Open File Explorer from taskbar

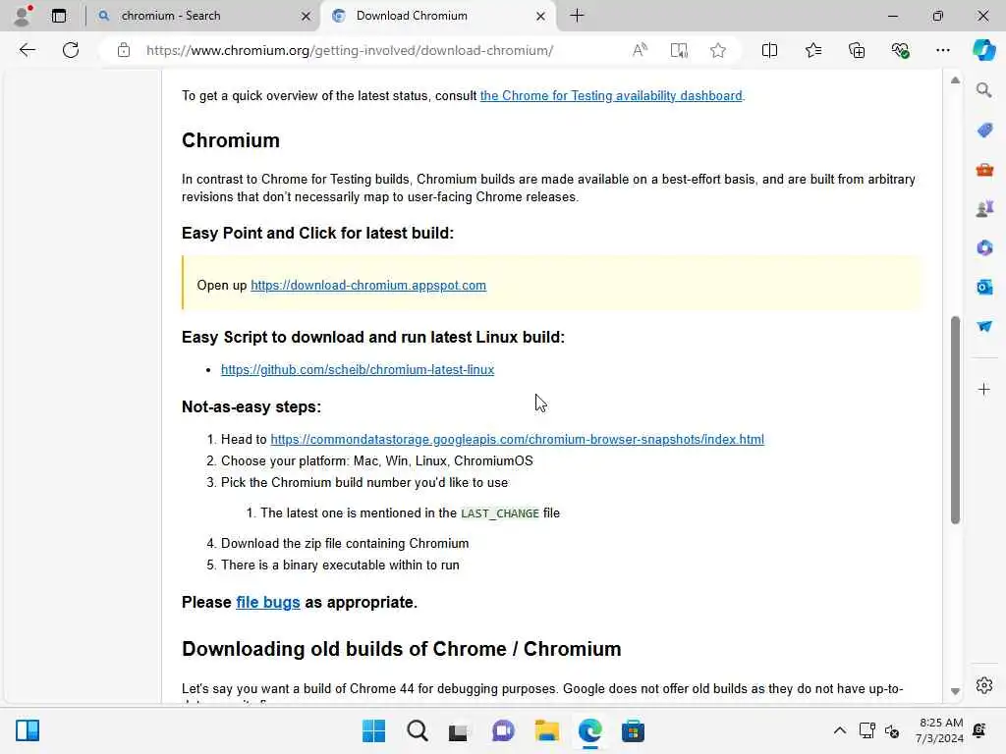546,730
